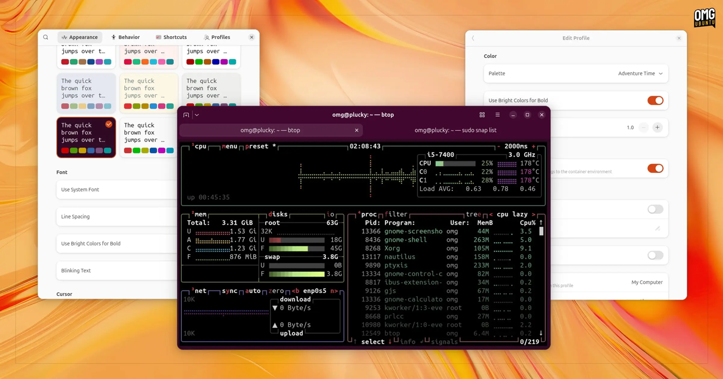Click the btop process list scrollbar
The image size is (723, 379).
click(x=541, y=231)
